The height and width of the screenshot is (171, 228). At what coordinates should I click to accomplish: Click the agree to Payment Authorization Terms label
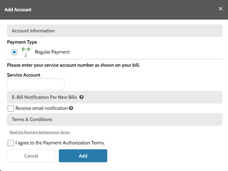pos(60,143)
